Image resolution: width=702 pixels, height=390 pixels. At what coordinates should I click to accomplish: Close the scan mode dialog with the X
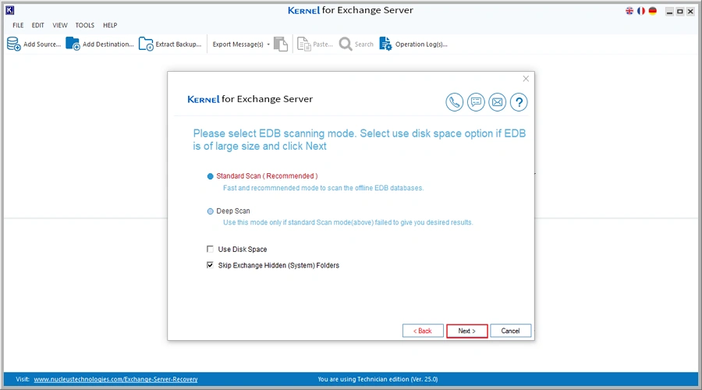point(526,79)
